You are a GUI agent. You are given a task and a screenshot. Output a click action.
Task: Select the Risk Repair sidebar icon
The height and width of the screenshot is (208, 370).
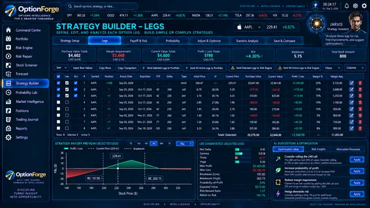(9, 56)
